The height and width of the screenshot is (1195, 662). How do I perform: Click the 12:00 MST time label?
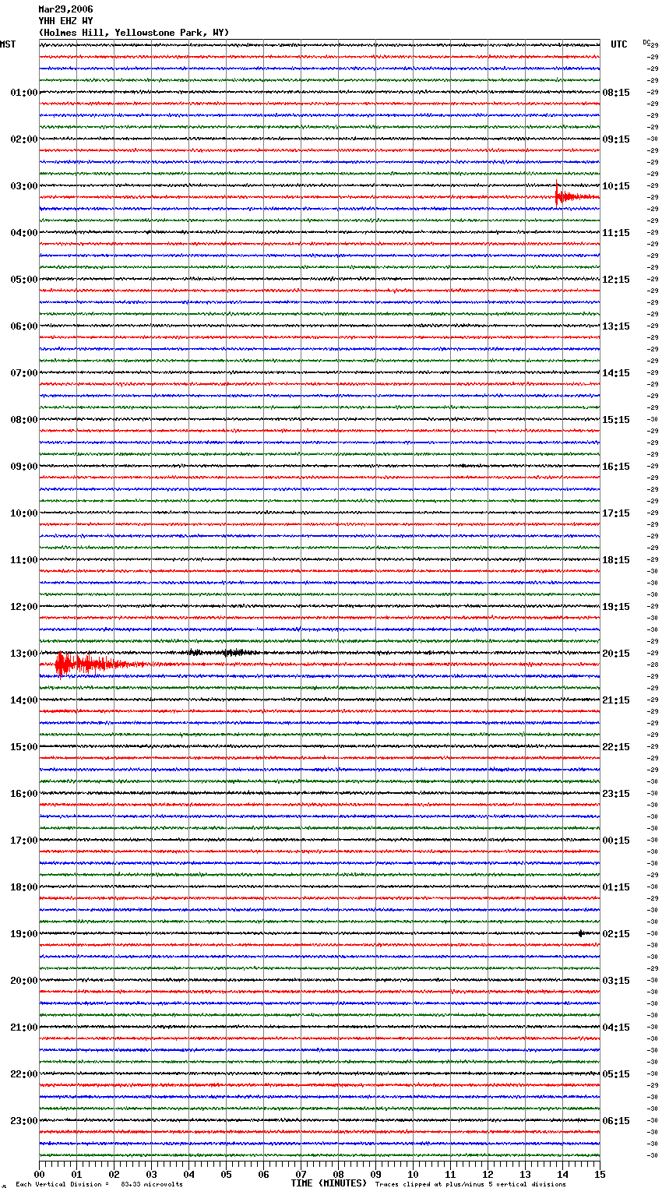pyautogui.click(x=24, y=607)
